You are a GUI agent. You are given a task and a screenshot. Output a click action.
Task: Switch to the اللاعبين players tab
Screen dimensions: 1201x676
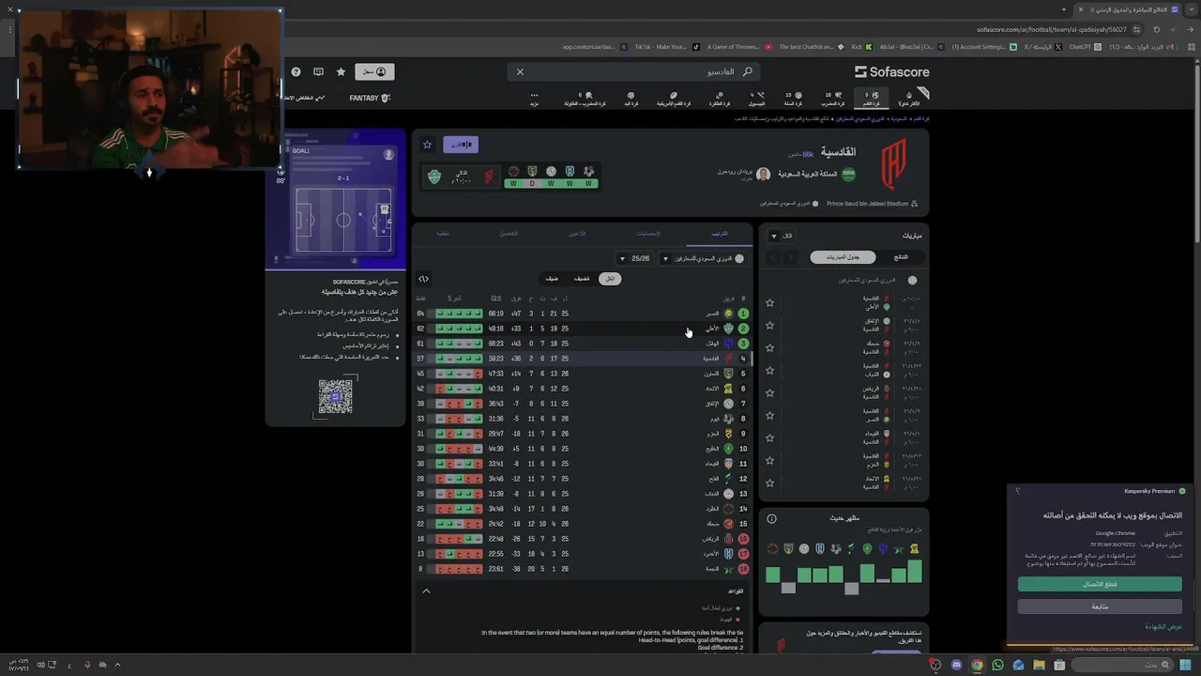577,233
